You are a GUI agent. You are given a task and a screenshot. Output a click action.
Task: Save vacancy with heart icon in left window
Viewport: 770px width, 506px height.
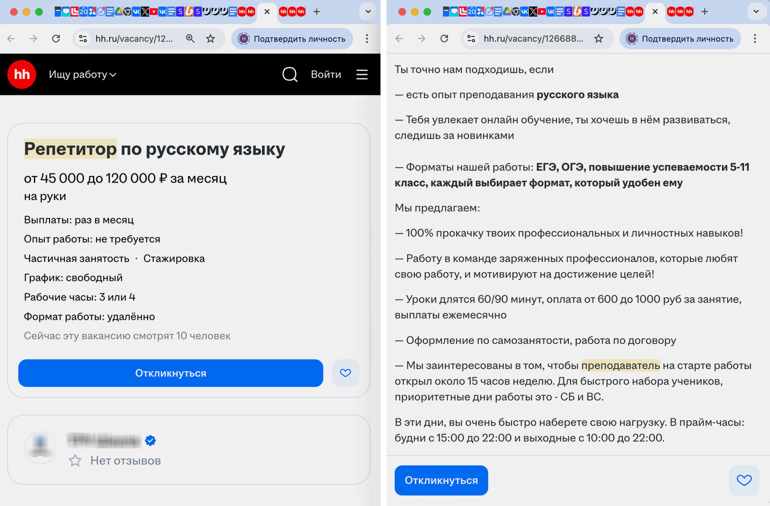(345, 373)
